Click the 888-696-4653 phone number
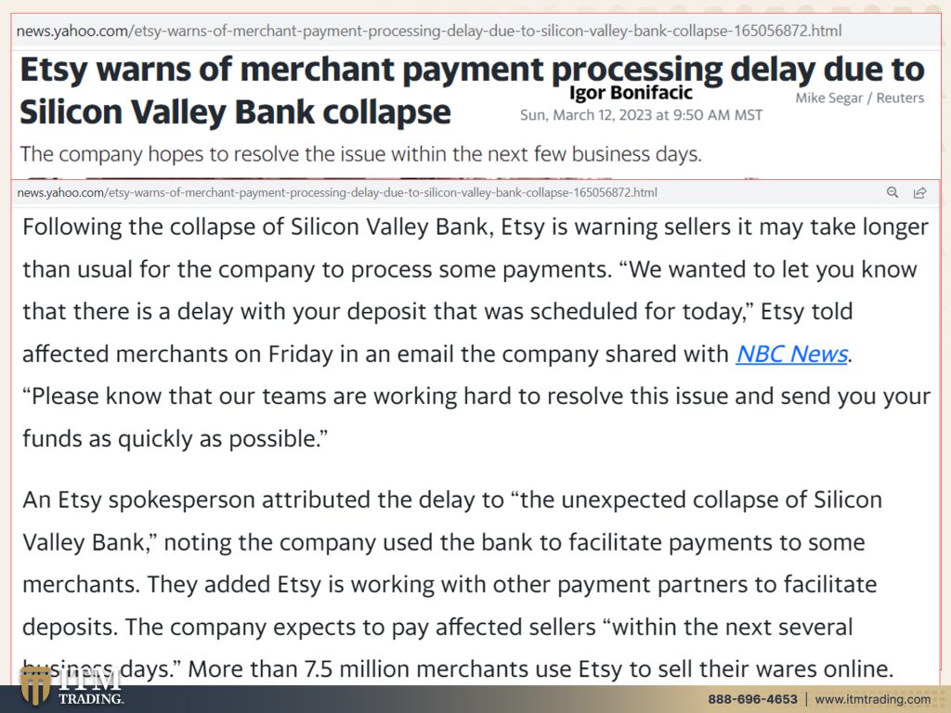 [752, 699]
